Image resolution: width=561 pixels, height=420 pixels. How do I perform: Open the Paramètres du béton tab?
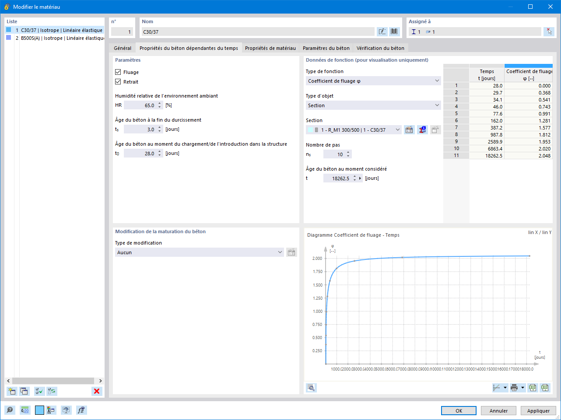click(x=326, y=48)
